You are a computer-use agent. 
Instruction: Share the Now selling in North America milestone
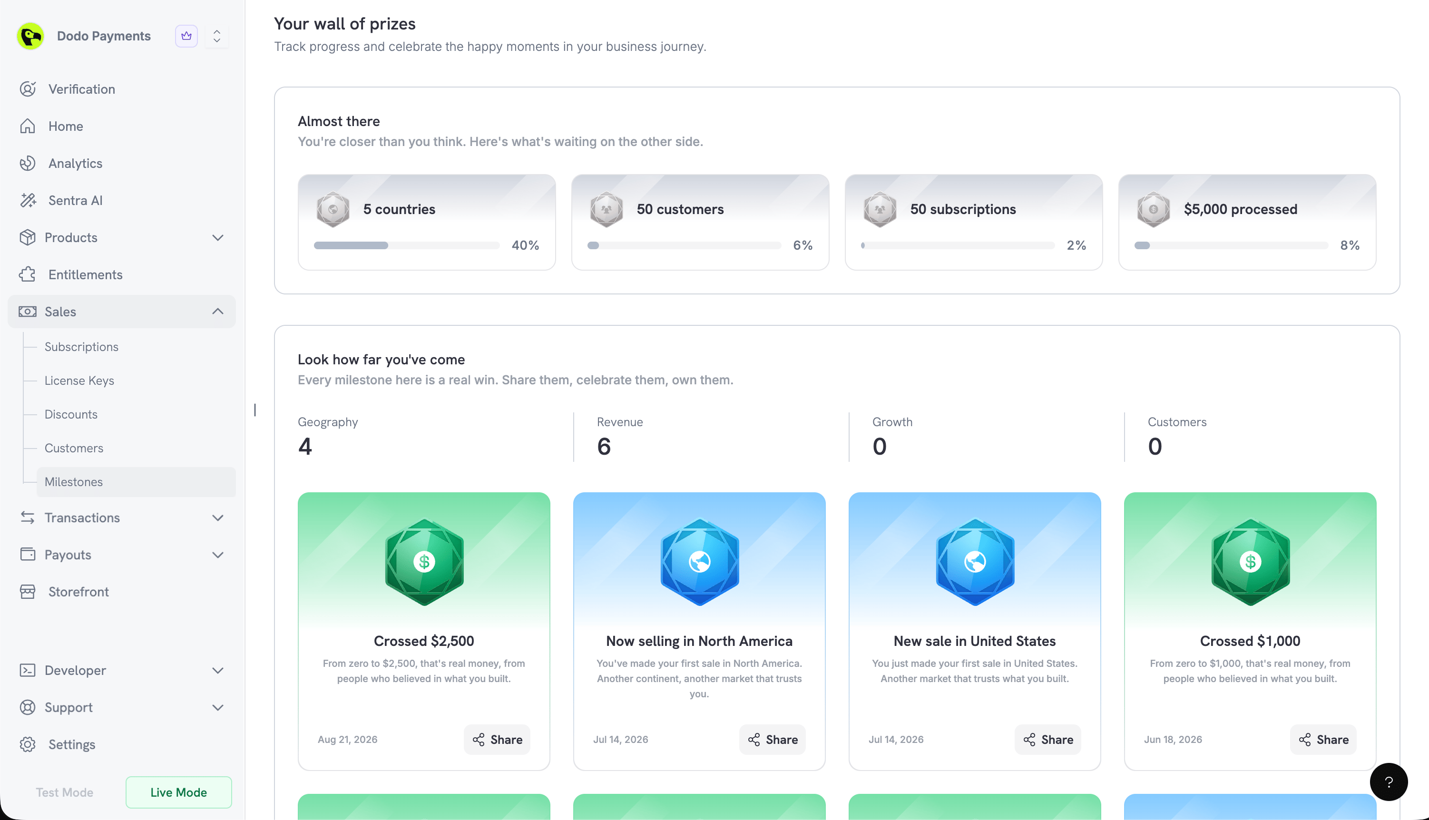tap(772, 740)
